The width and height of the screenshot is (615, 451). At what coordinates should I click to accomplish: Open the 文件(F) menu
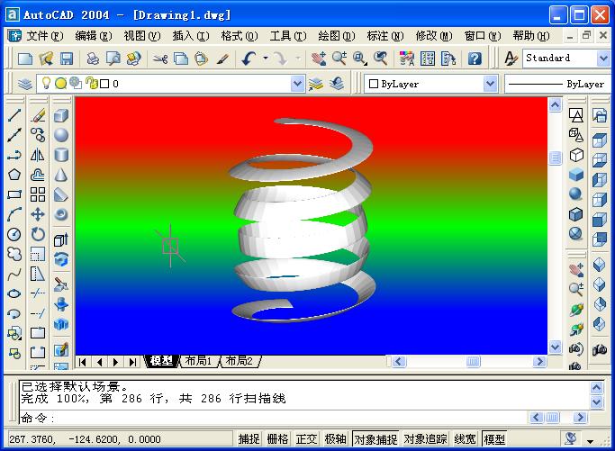point(45,36)
